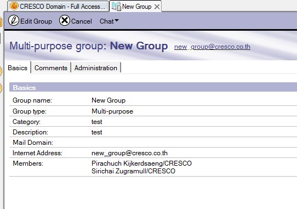Select the Group type value Multi-purpose
Viewport: 297px width, 209px height.
(x=112, y=111)
